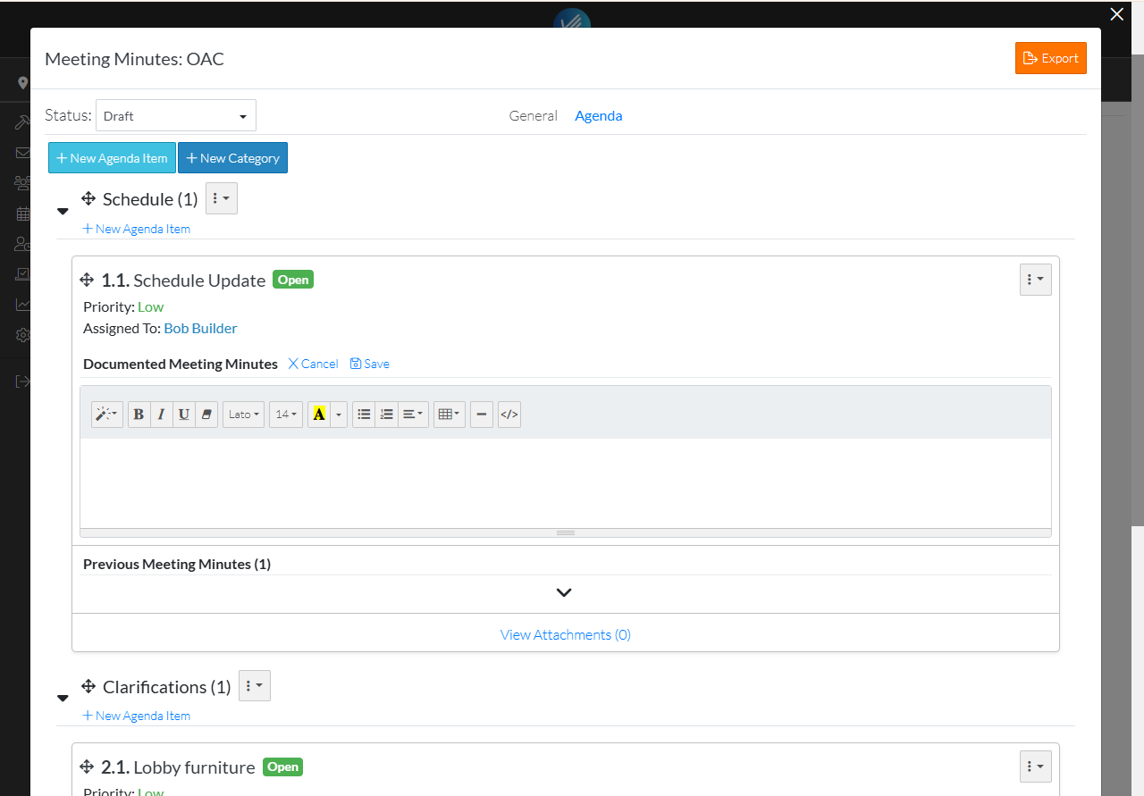Insert a numbered list
Screen dimensions: 1144x796
click(x=386, y=415)
